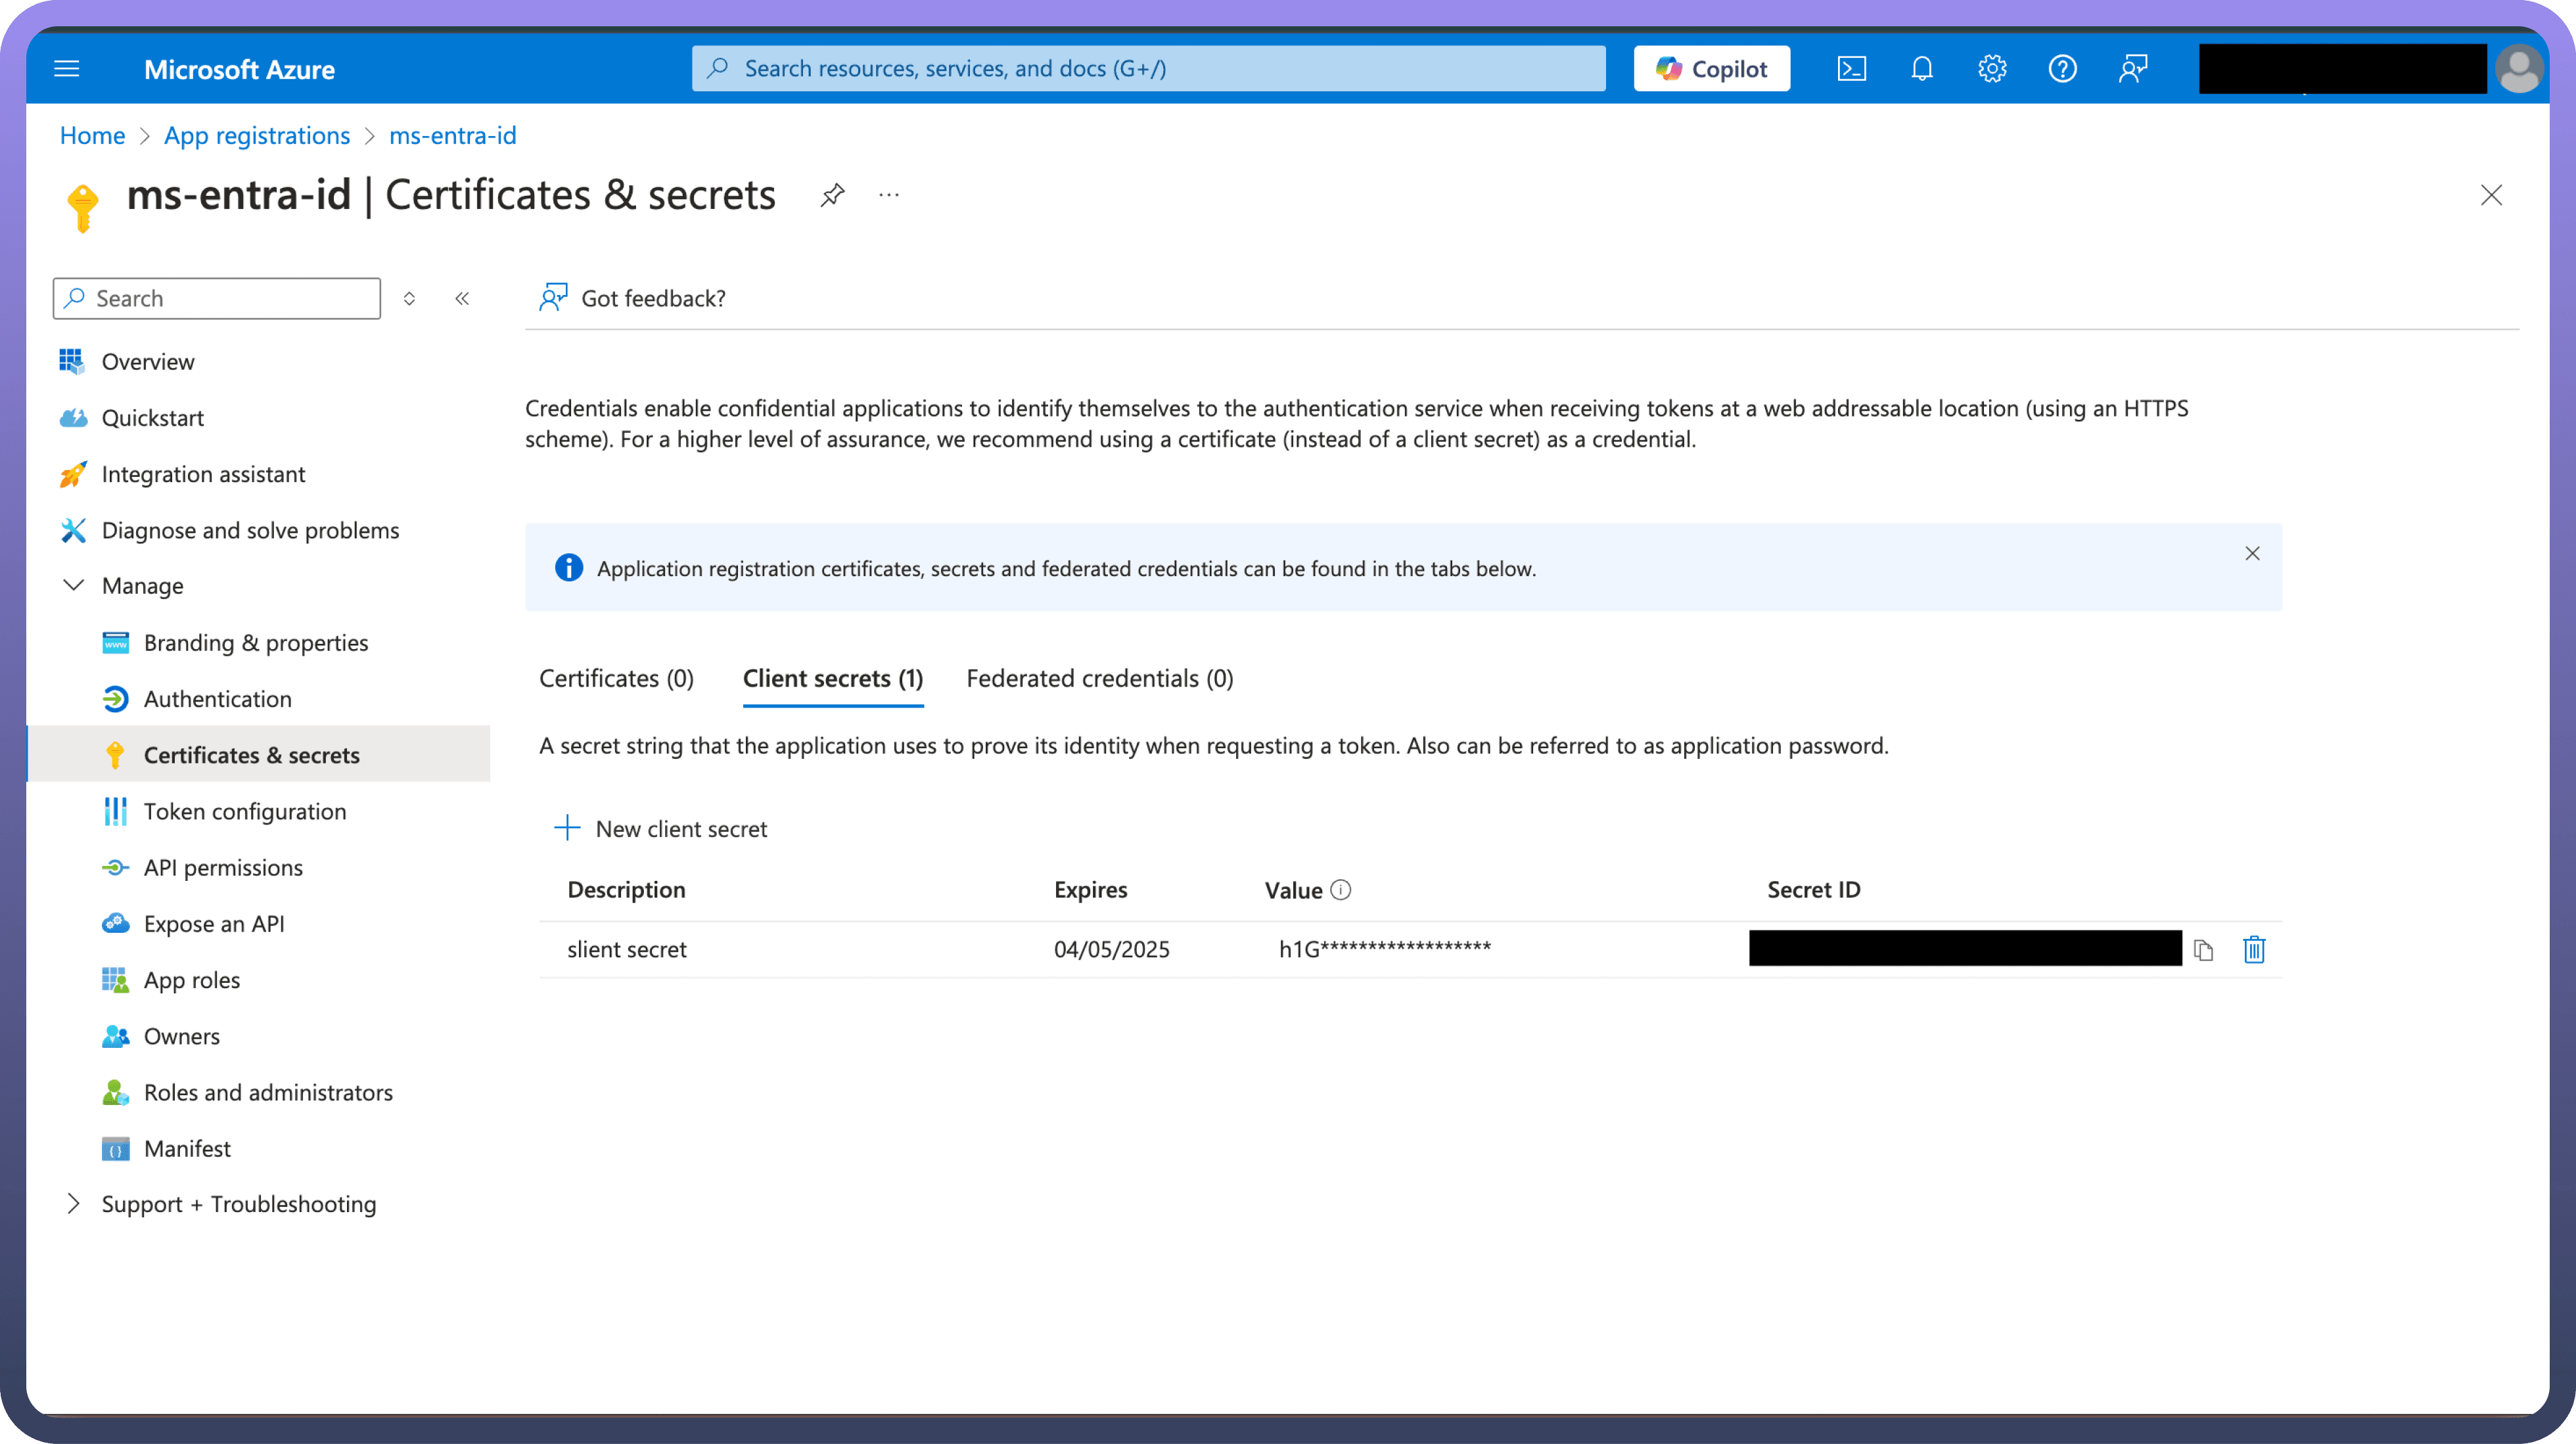Click the Value column info icon
The width and height of the screenshot is (2576, 1444).
[1341, 889]
